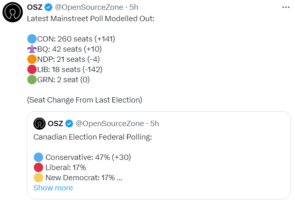Click the blue verified badge beside OSZ

tap(48, 7)
